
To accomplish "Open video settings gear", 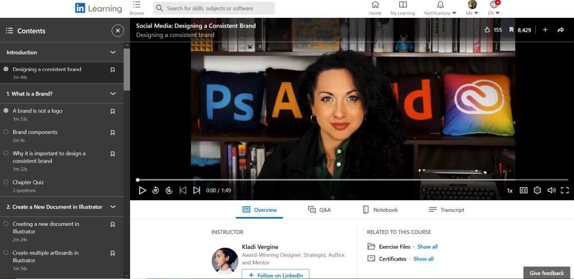I will [x=537, y=190].
